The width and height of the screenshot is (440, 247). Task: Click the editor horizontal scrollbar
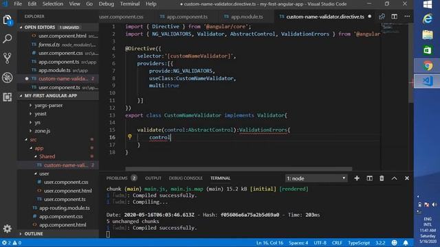239,169
